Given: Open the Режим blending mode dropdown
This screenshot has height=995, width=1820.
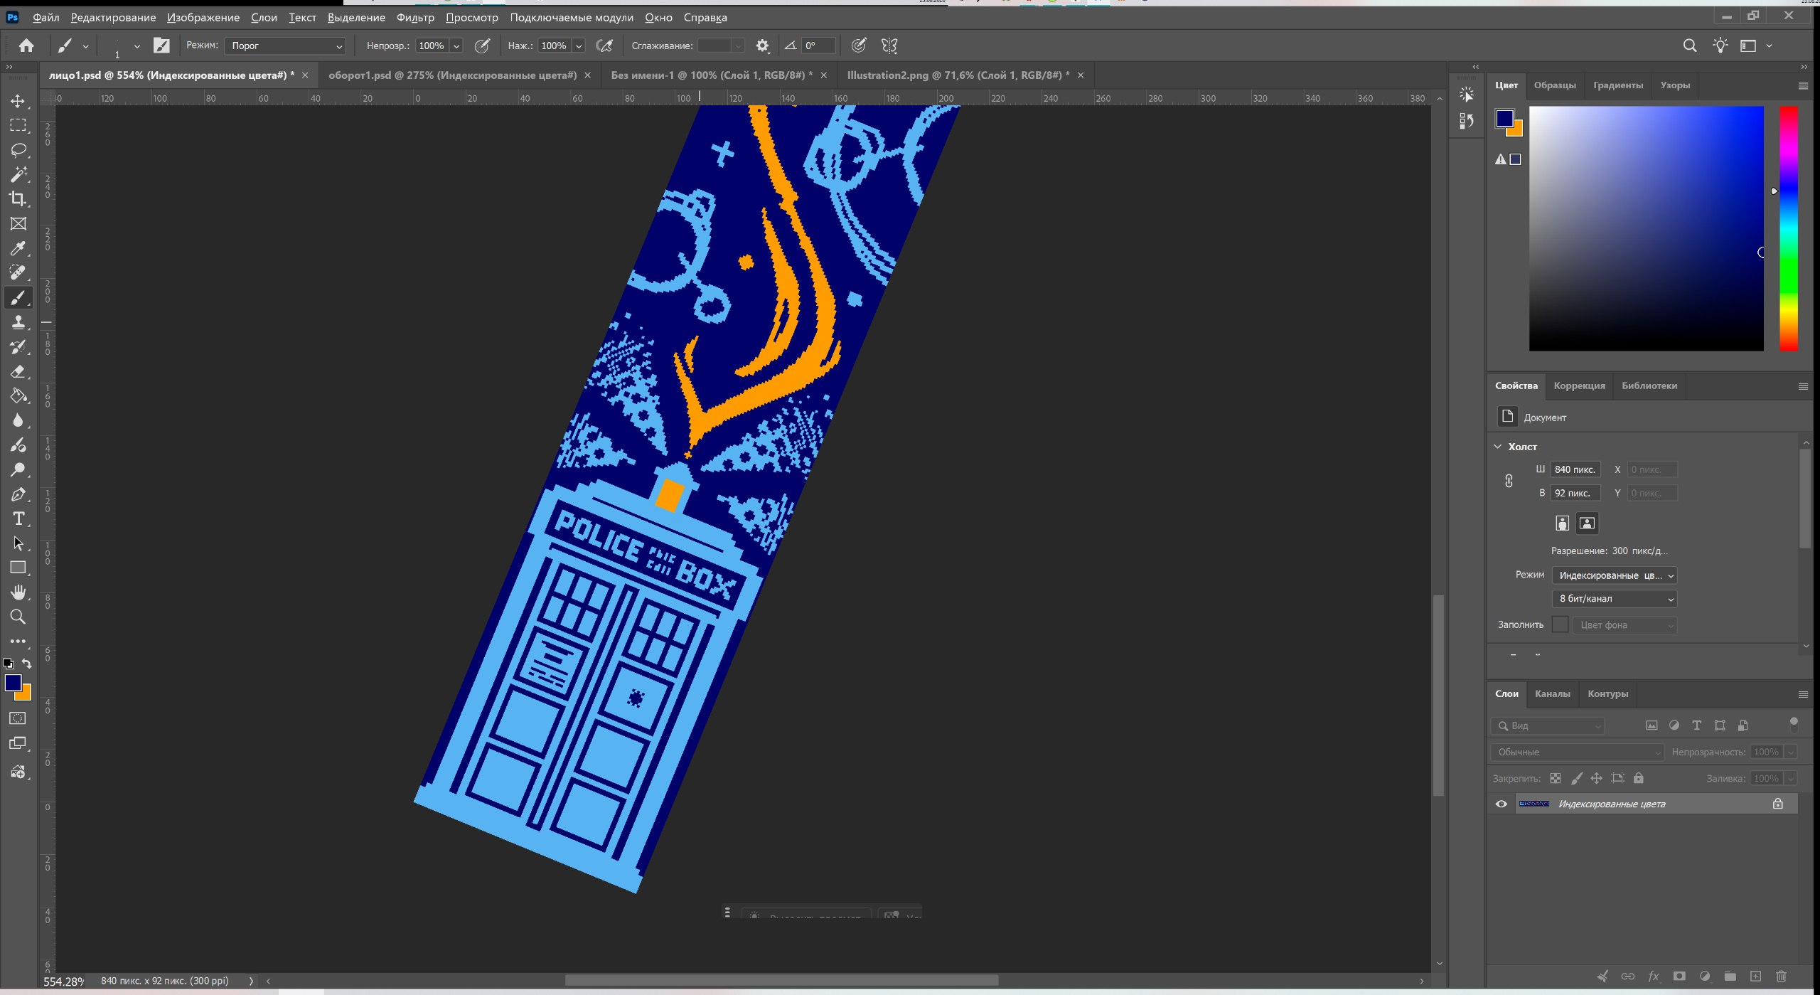Looking at the screenshot, I should 285,46.
